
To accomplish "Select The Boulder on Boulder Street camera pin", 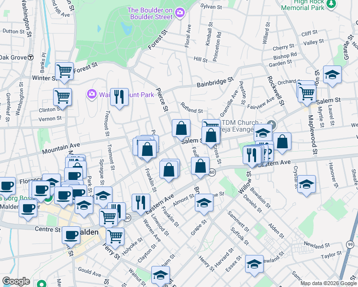I will point(180,13).
